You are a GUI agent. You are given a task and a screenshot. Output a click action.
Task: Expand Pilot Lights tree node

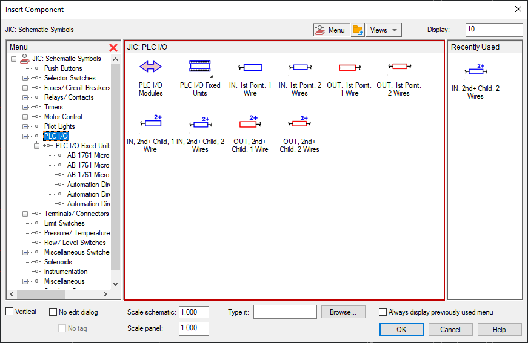pos(25,126)
